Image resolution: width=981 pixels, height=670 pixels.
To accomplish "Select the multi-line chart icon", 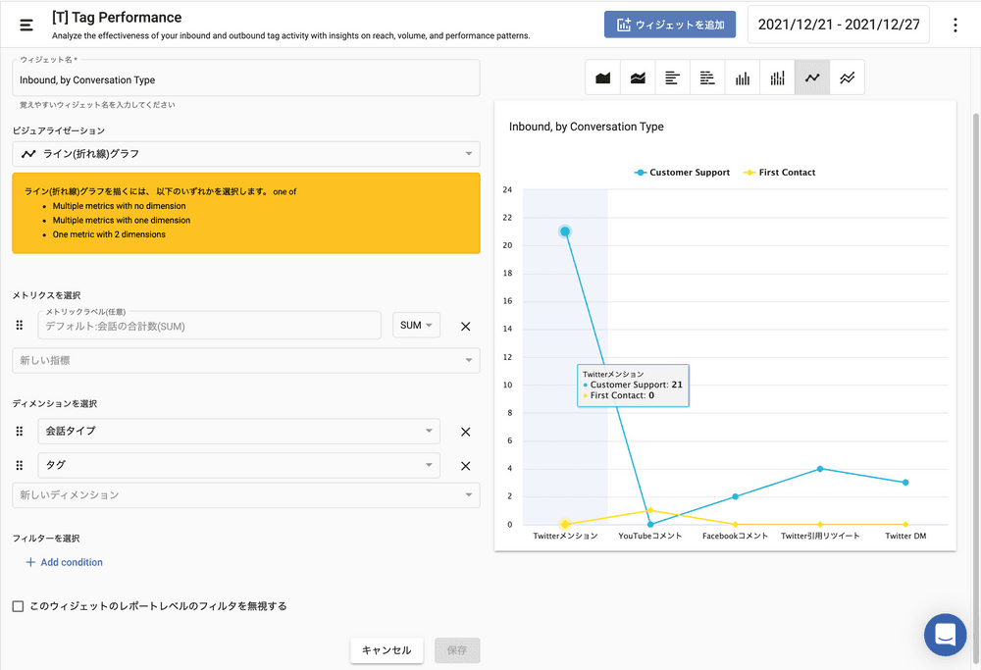I will point(847,78).
